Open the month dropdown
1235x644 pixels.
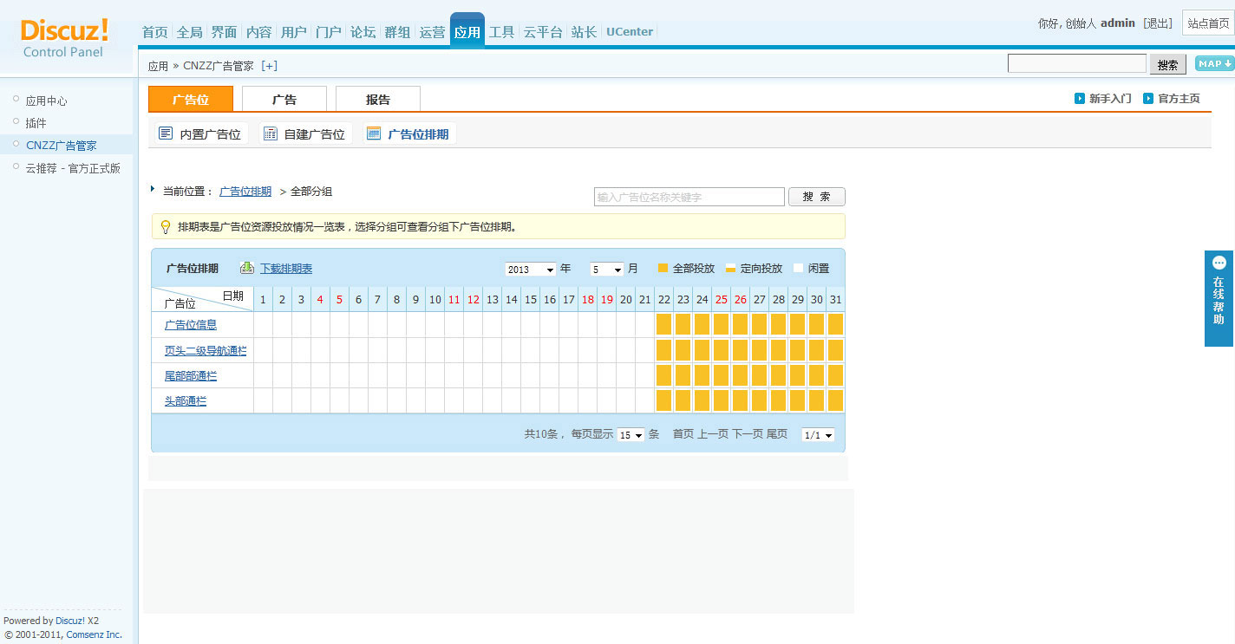607,270
